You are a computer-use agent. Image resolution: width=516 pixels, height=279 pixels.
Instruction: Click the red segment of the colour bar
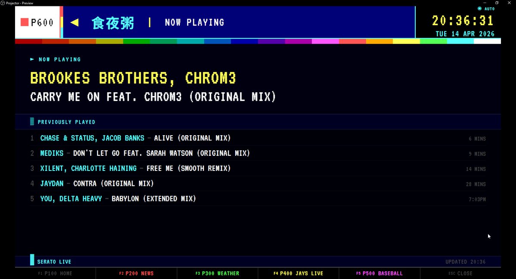28,41
